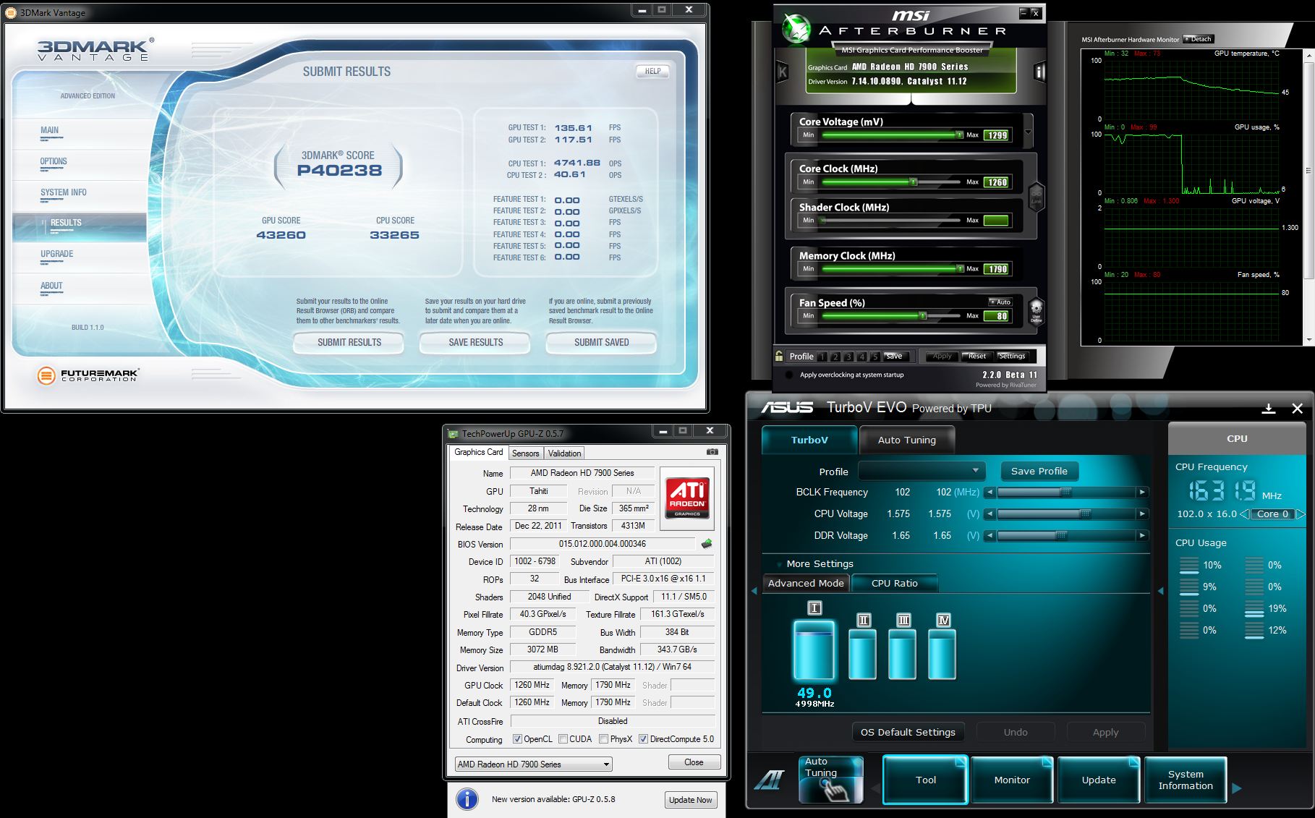Show the previous CPU core with the left arrow beside Core 0

(1244, 514)
